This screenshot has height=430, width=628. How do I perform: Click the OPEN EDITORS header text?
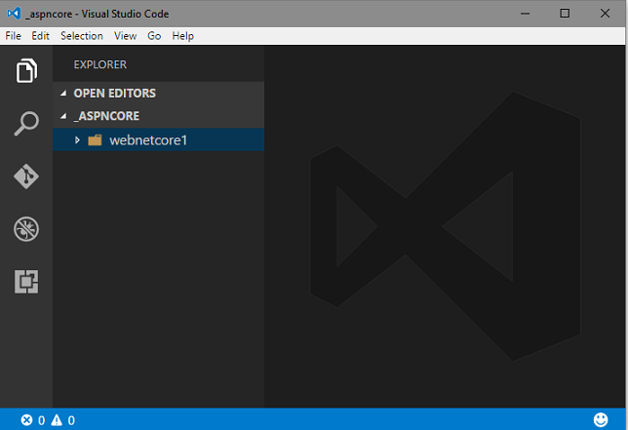(x=114, y=94)
